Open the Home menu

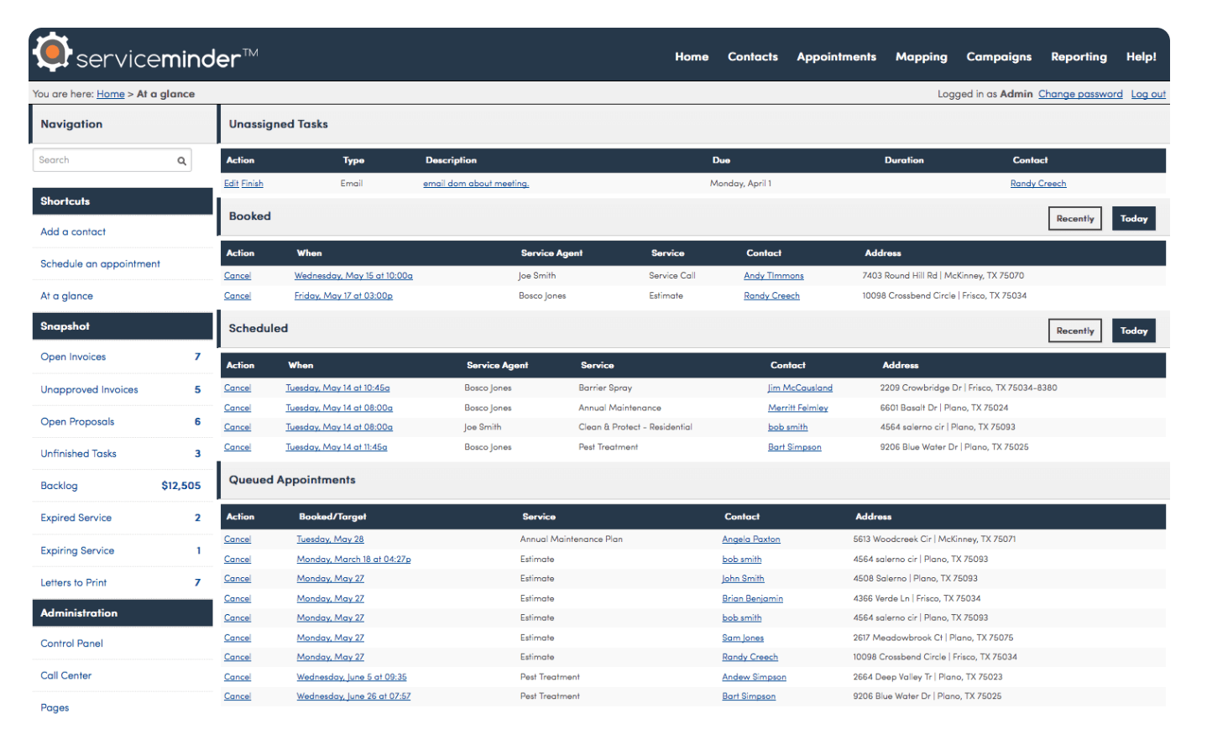click(x=692, y=57)
